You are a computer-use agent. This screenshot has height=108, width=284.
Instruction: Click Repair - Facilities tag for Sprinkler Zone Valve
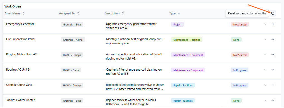(183, 86)
